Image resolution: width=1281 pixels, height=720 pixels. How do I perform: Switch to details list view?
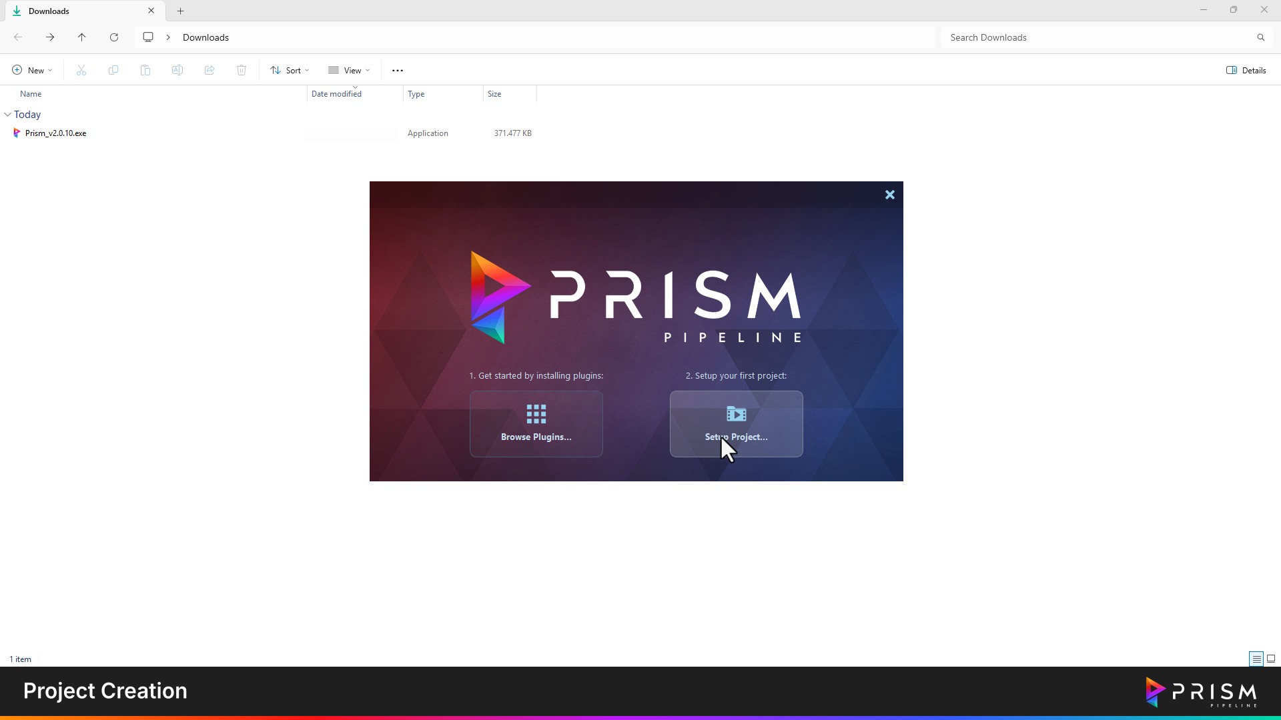tap(1256, 659)
